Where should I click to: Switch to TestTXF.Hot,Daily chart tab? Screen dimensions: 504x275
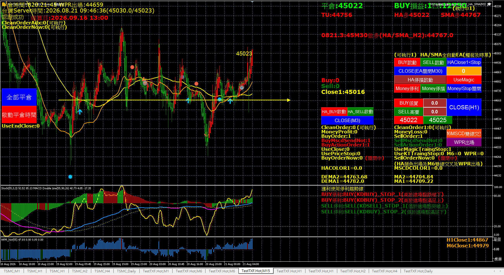pos(418,271)
